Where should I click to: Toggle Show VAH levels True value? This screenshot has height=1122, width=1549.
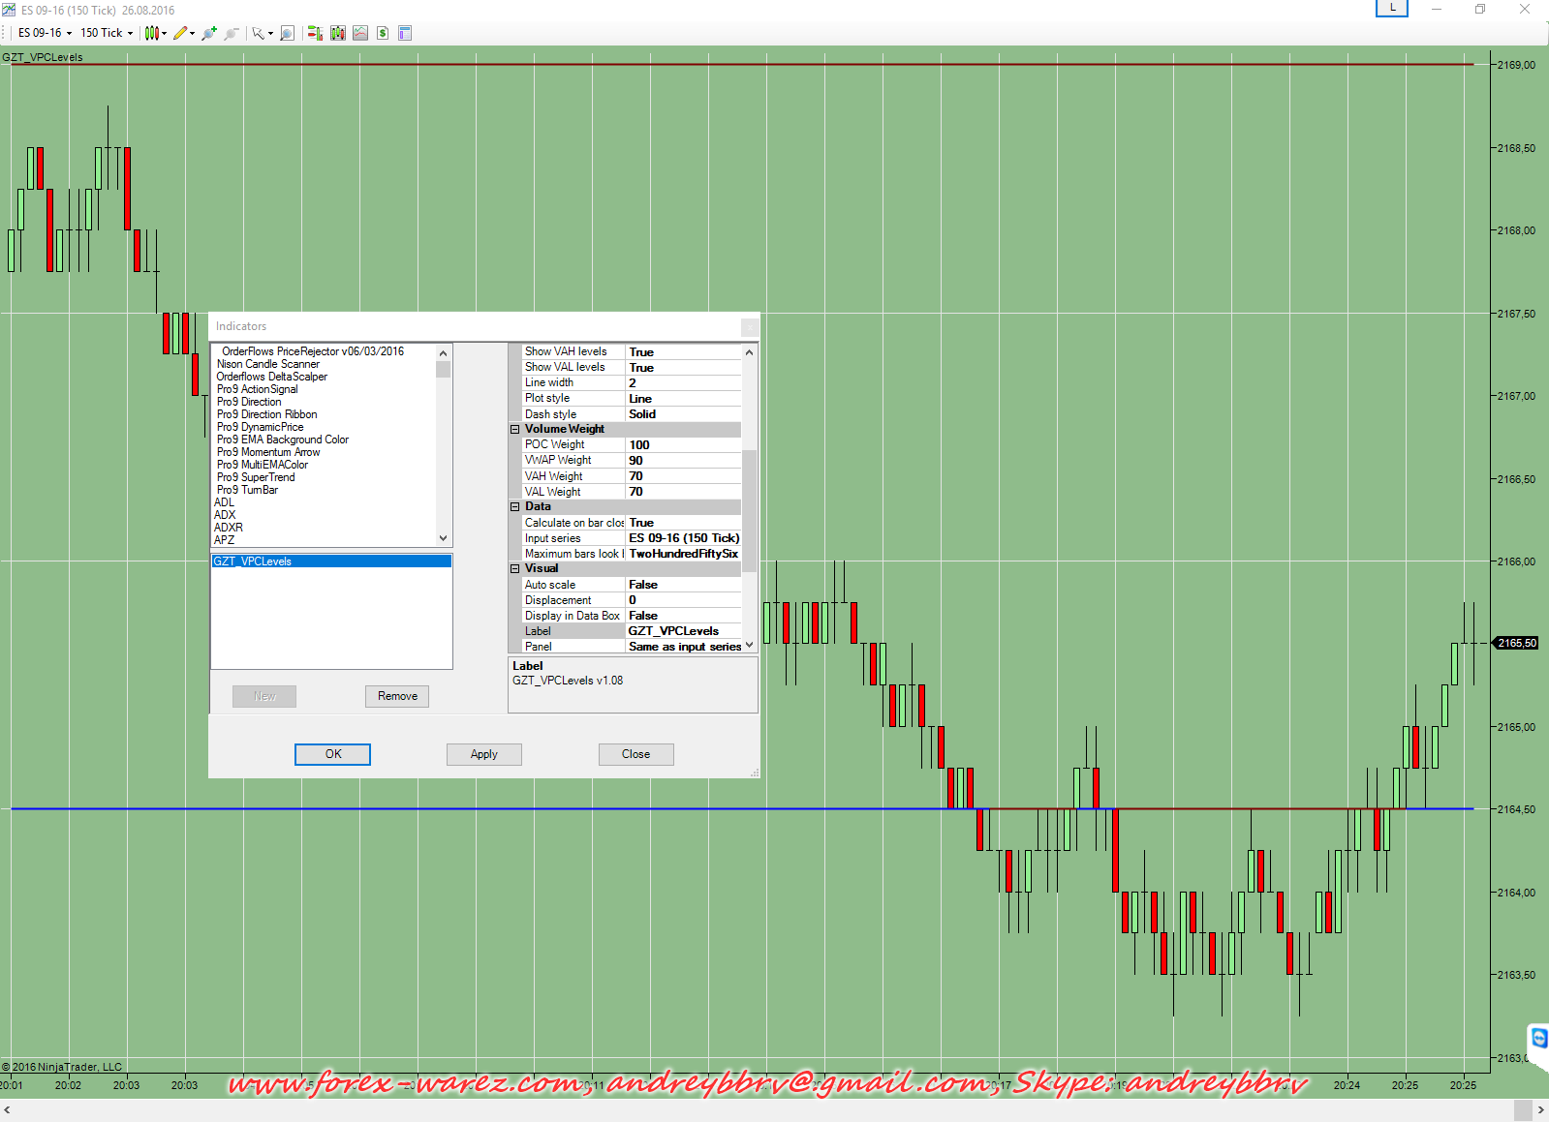(683, 352)
